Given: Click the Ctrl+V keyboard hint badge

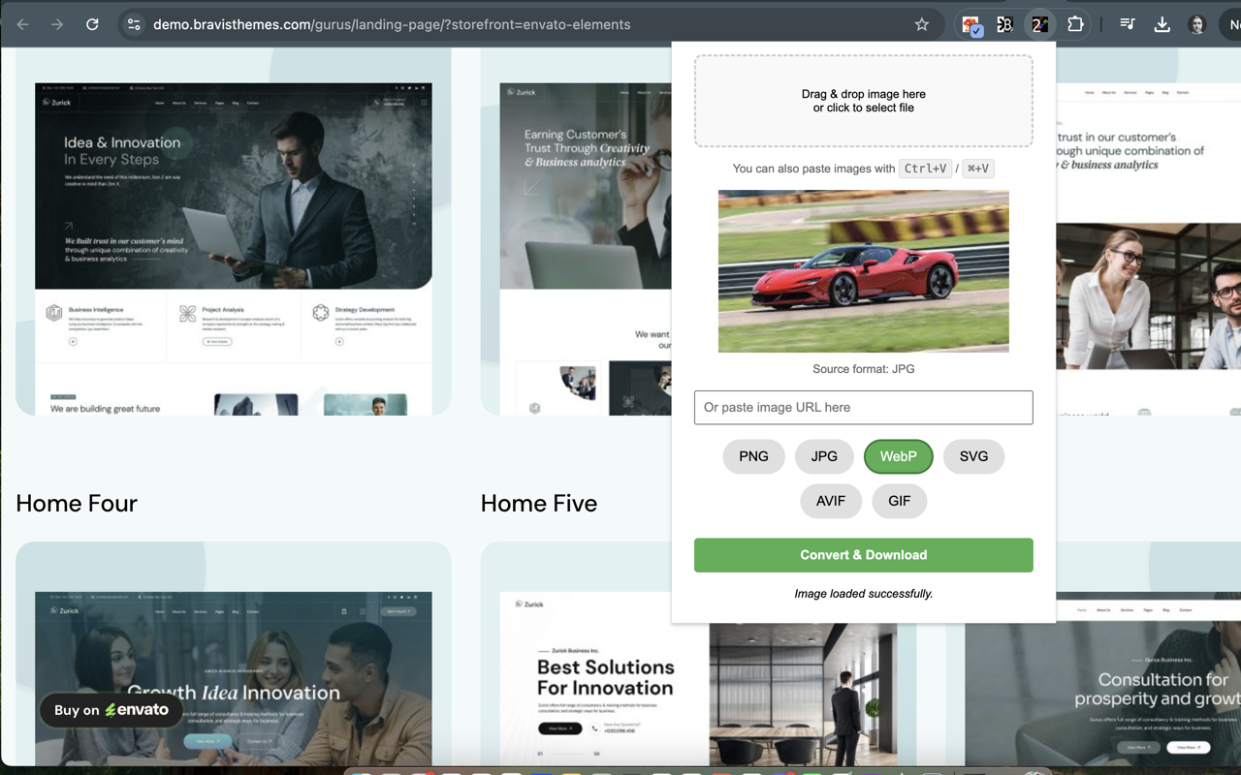Looking at the screenshot, I should (x=925, y=169).
